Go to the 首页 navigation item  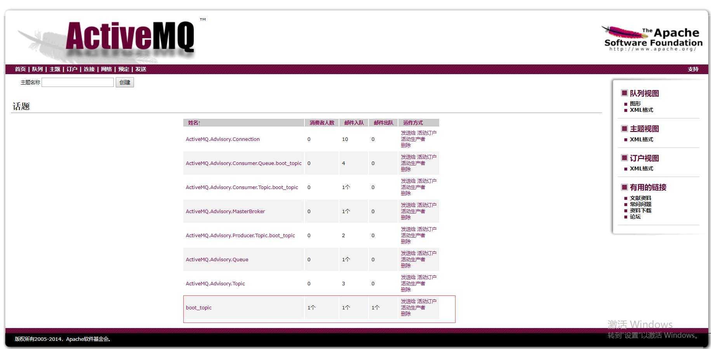20,69
